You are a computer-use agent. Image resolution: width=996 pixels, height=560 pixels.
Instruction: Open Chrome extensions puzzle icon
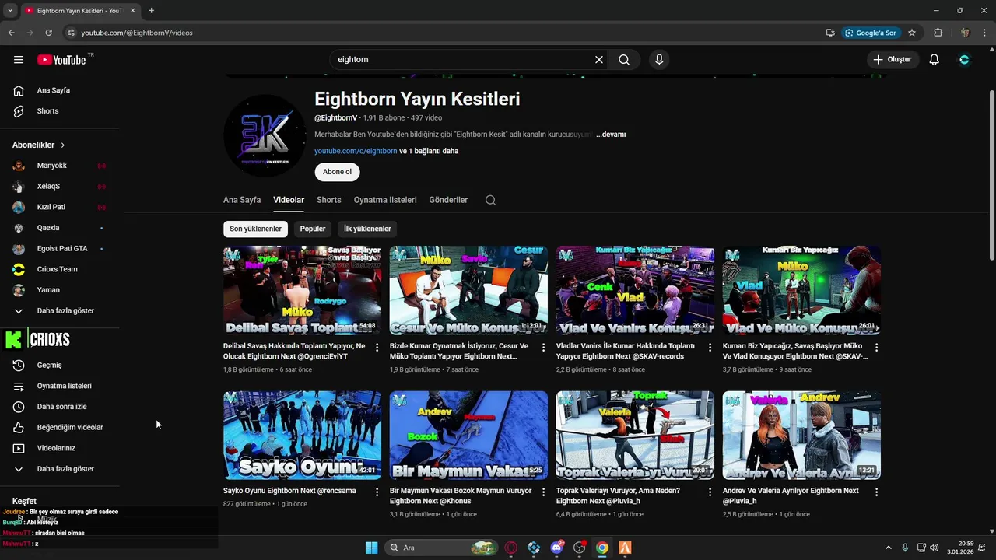(x=938, y=33)
